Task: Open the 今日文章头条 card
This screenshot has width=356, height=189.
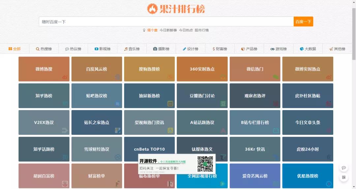Action: 308,122
